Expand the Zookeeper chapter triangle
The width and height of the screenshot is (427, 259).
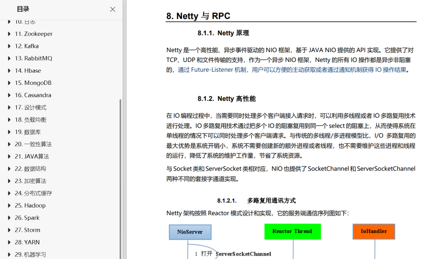9,34
